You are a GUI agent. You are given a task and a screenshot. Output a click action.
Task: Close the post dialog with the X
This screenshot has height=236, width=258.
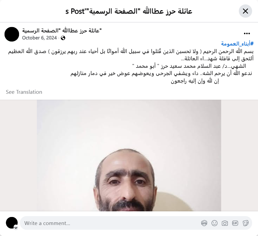tap(245, 11)
